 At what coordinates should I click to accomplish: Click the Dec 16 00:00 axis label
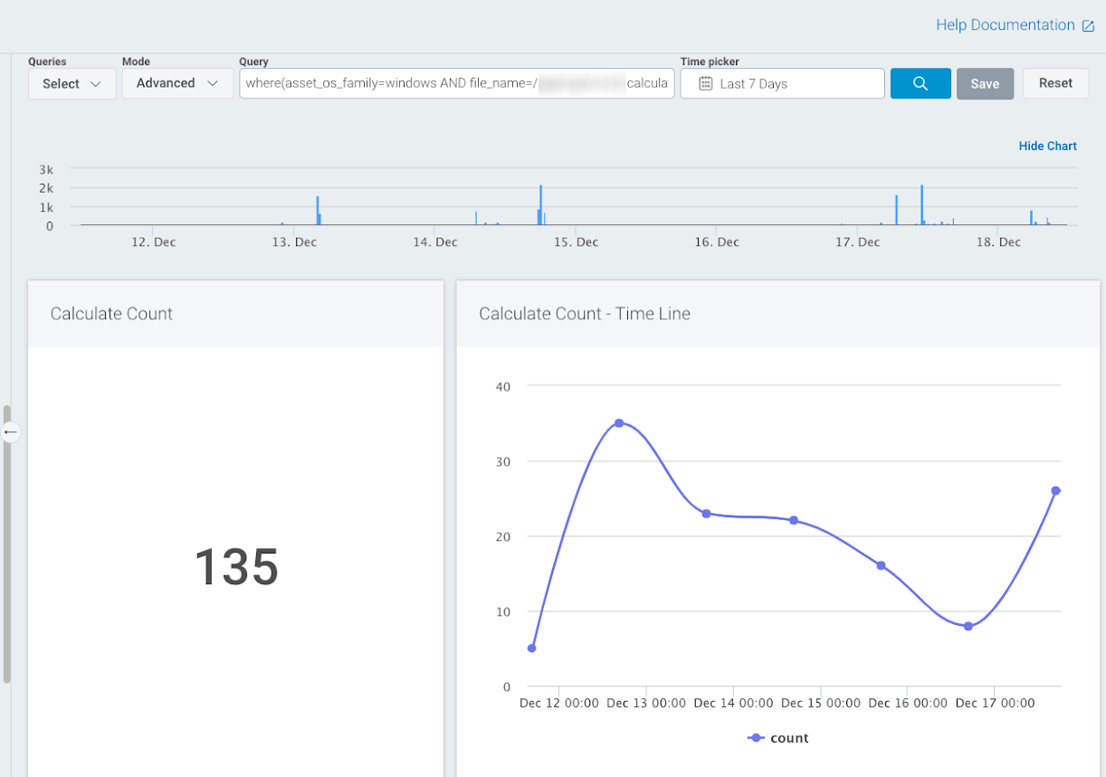pyautogui.click(x=910, y=704)
